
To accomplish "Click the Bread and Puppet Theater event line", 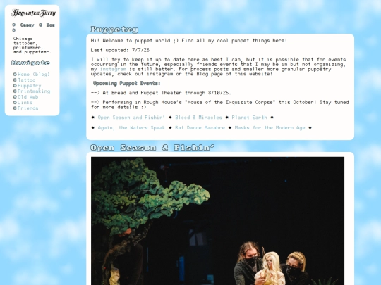I will [x=161, y=93].
